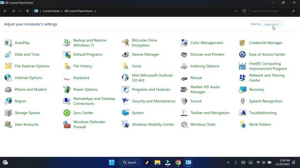Viewport: 300px width, 168px height.
Task: Expand chevron after All Control Panel Items
Action: pyautogui.click(x=95, y=11)
